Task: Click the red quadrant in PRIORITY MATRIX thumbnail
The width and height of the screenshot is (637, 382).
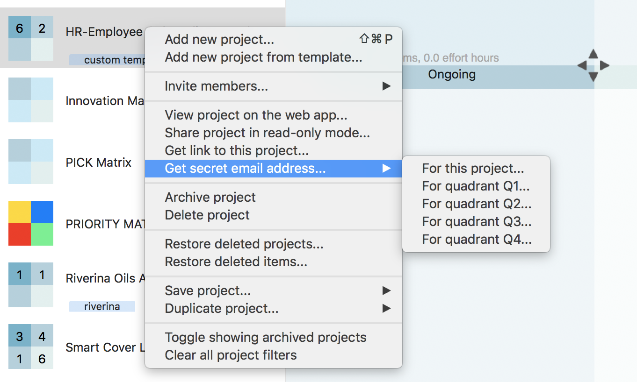Action: pos(19,235)
